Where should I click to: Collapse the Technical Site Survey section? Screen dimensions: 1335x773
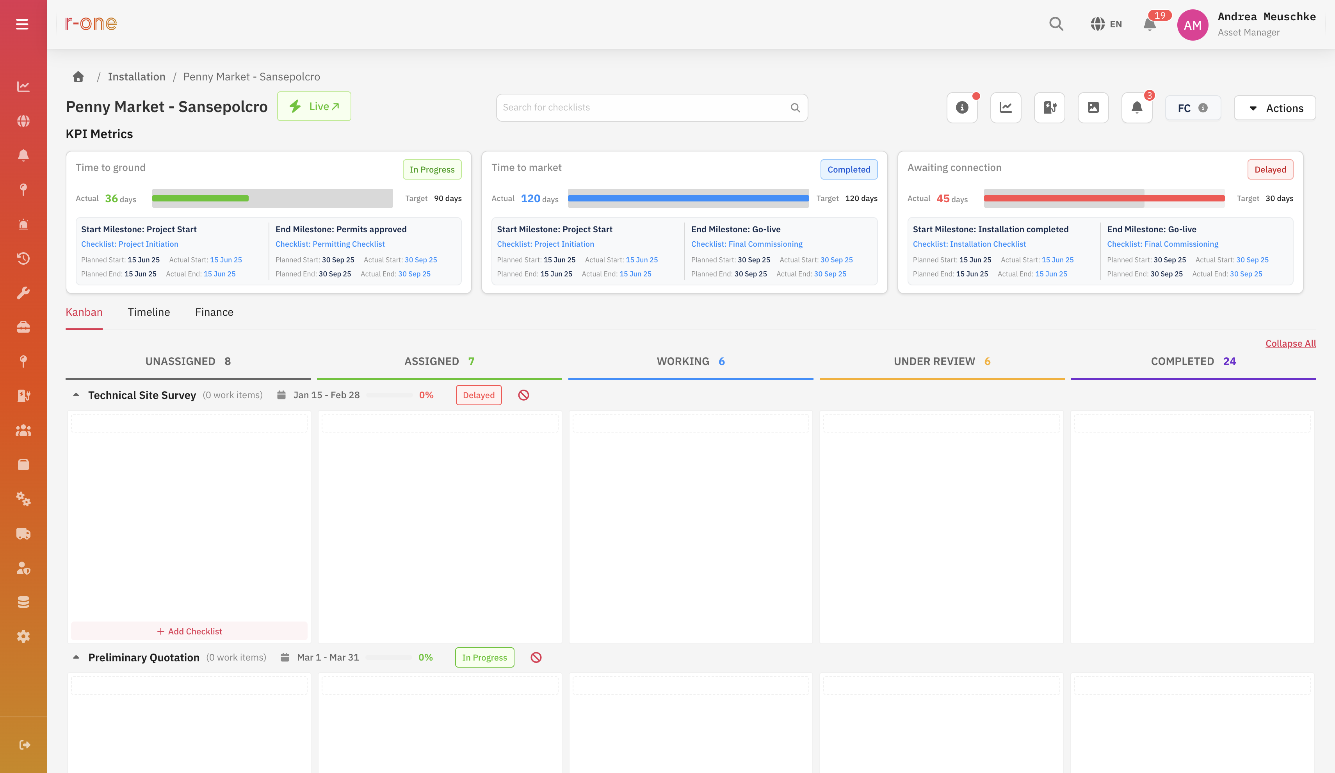pos(76,395)
